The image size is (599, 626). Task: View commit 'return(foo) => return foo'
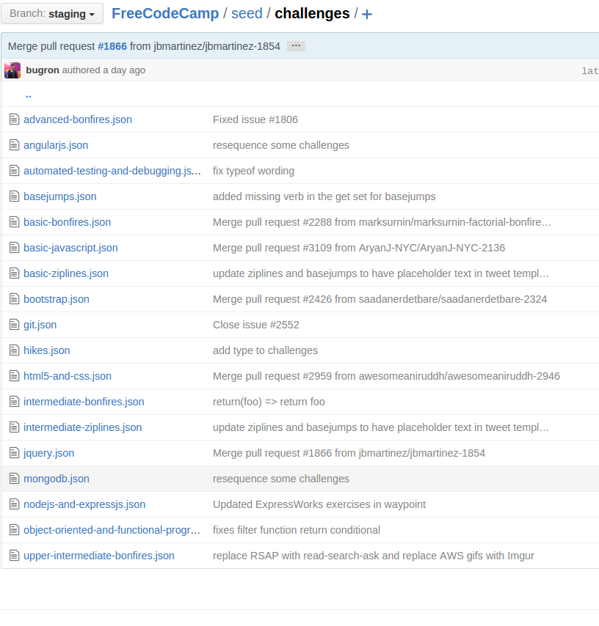(x=269, y=402)
